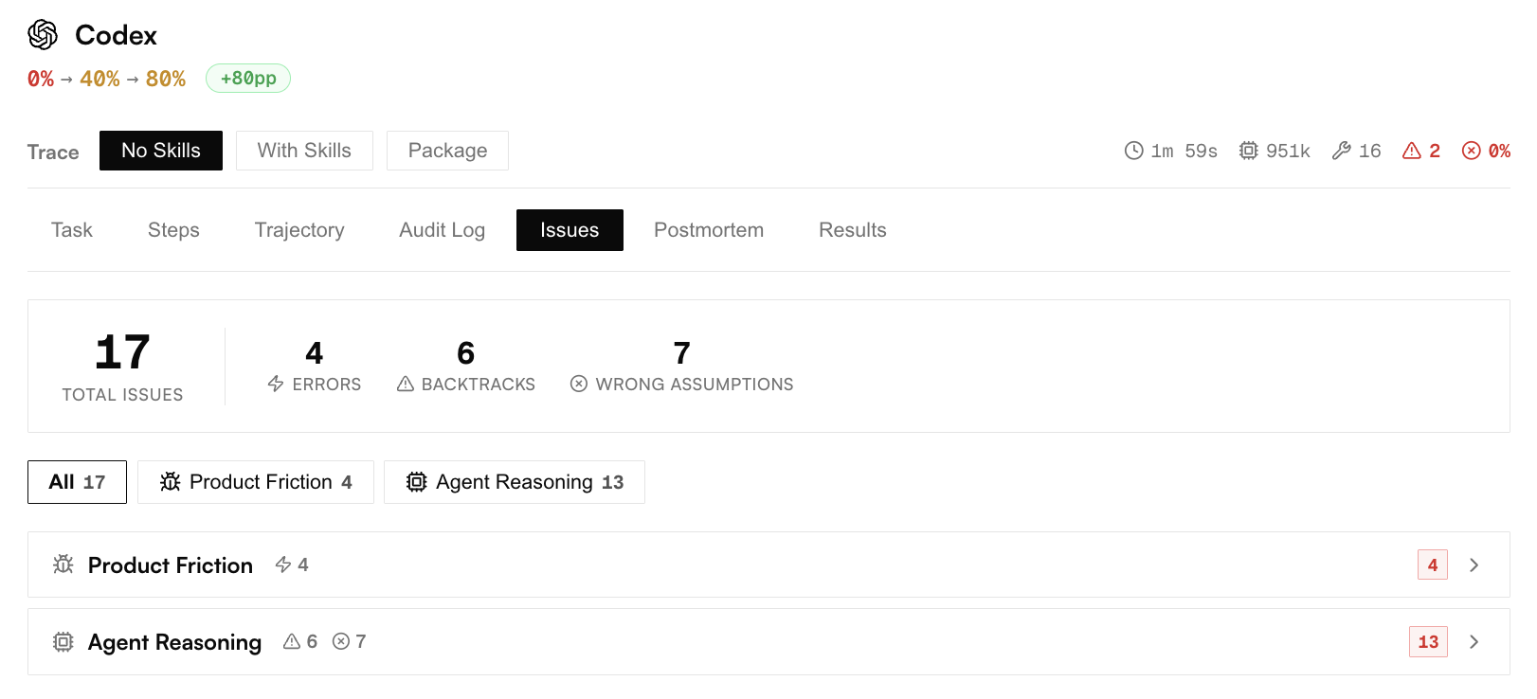
Task: Click the Backtracks warning triangle icon
Action: point(406,384)
